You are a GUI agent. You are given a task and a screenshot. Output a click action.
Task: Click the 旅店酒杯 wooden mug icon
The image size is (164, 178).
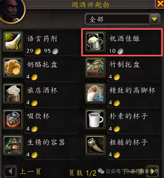(13, 93)
